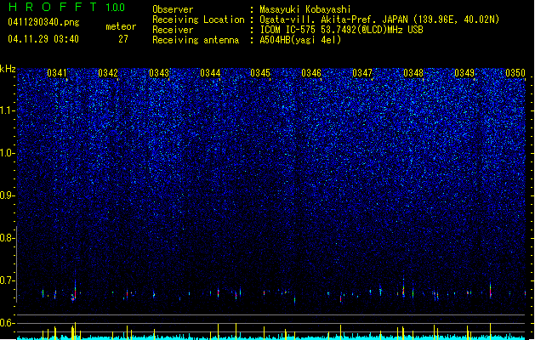This screenshot has height=340, width=535.
Task: Select observer name Masayuki Kobayashi
Action: click(x=305, y=9)
